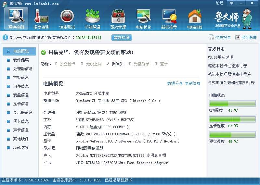The image size is (260, 185).
Task: Click the network card value 瑞昱 RTL8139
Action: point(122,163)
